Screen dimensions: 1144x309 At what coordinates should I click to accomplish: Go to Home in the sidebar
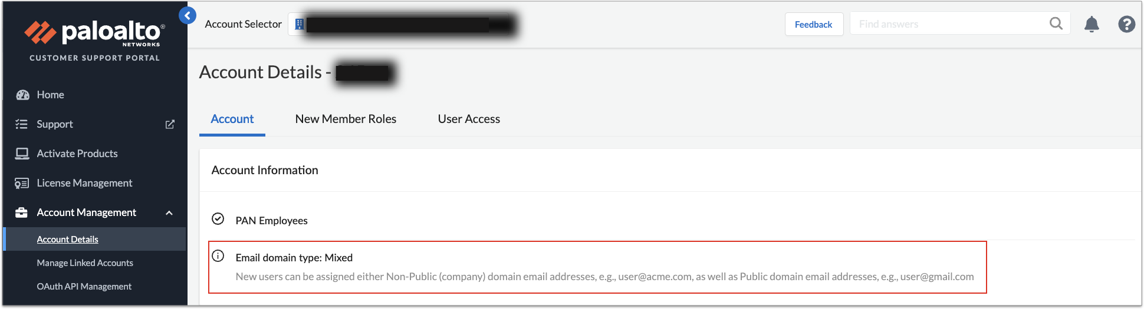[50, 95]
